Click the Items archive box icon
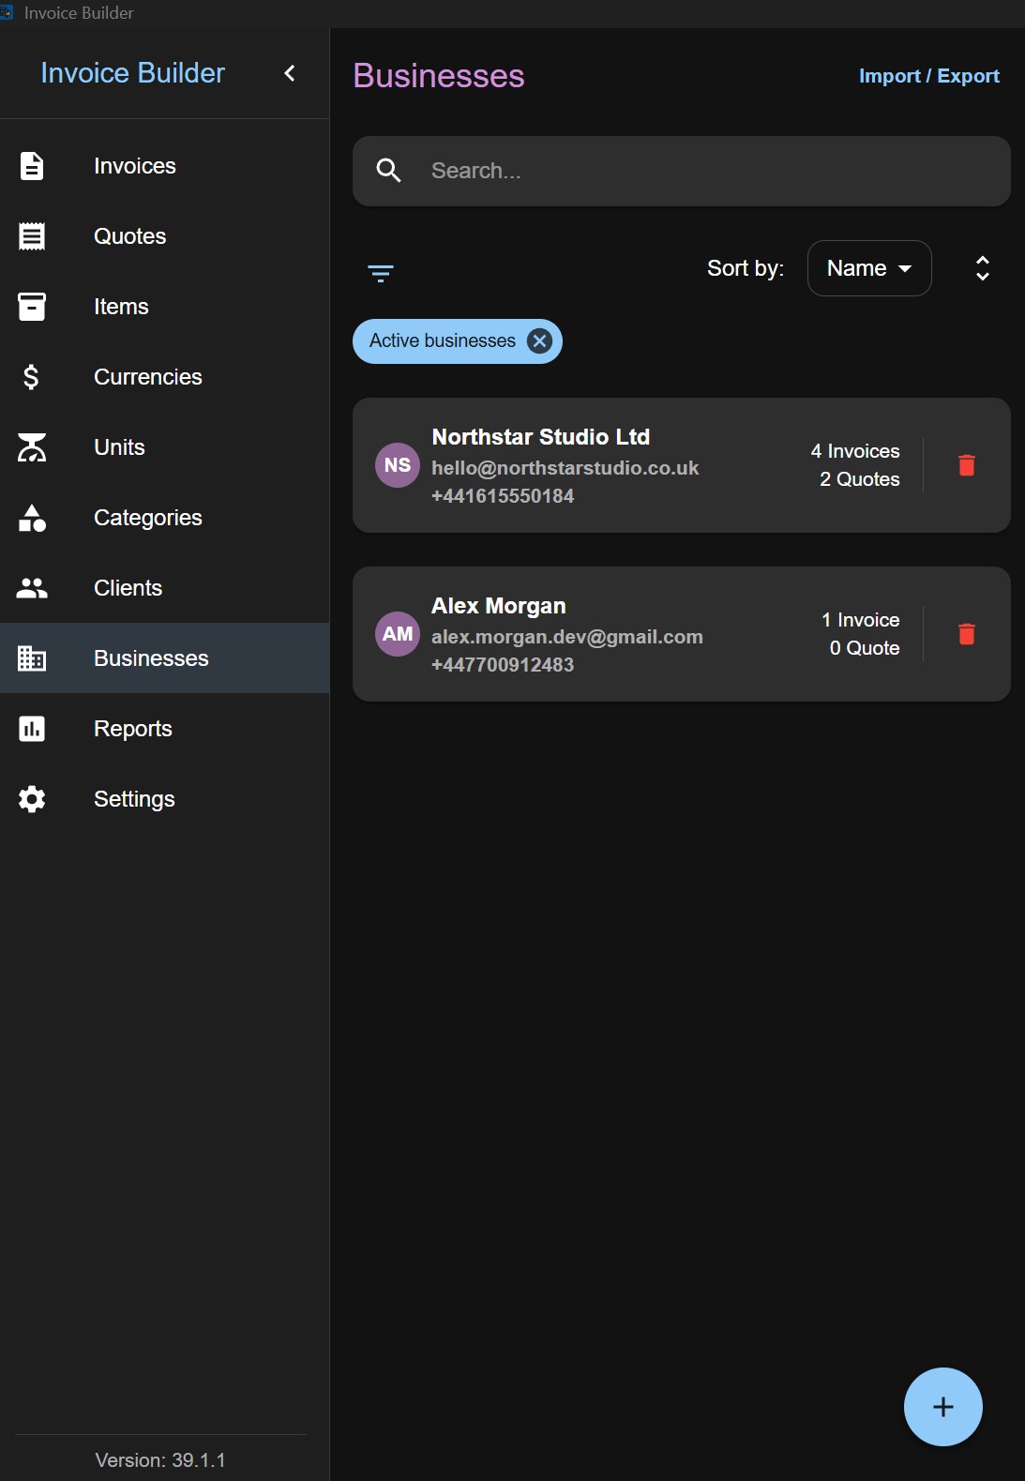The height and width of the screenshot is (1481, 1025). (32, 307)
